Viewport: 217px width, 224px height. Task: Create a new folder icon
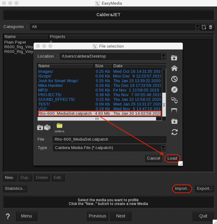click(x=174, y=121)
